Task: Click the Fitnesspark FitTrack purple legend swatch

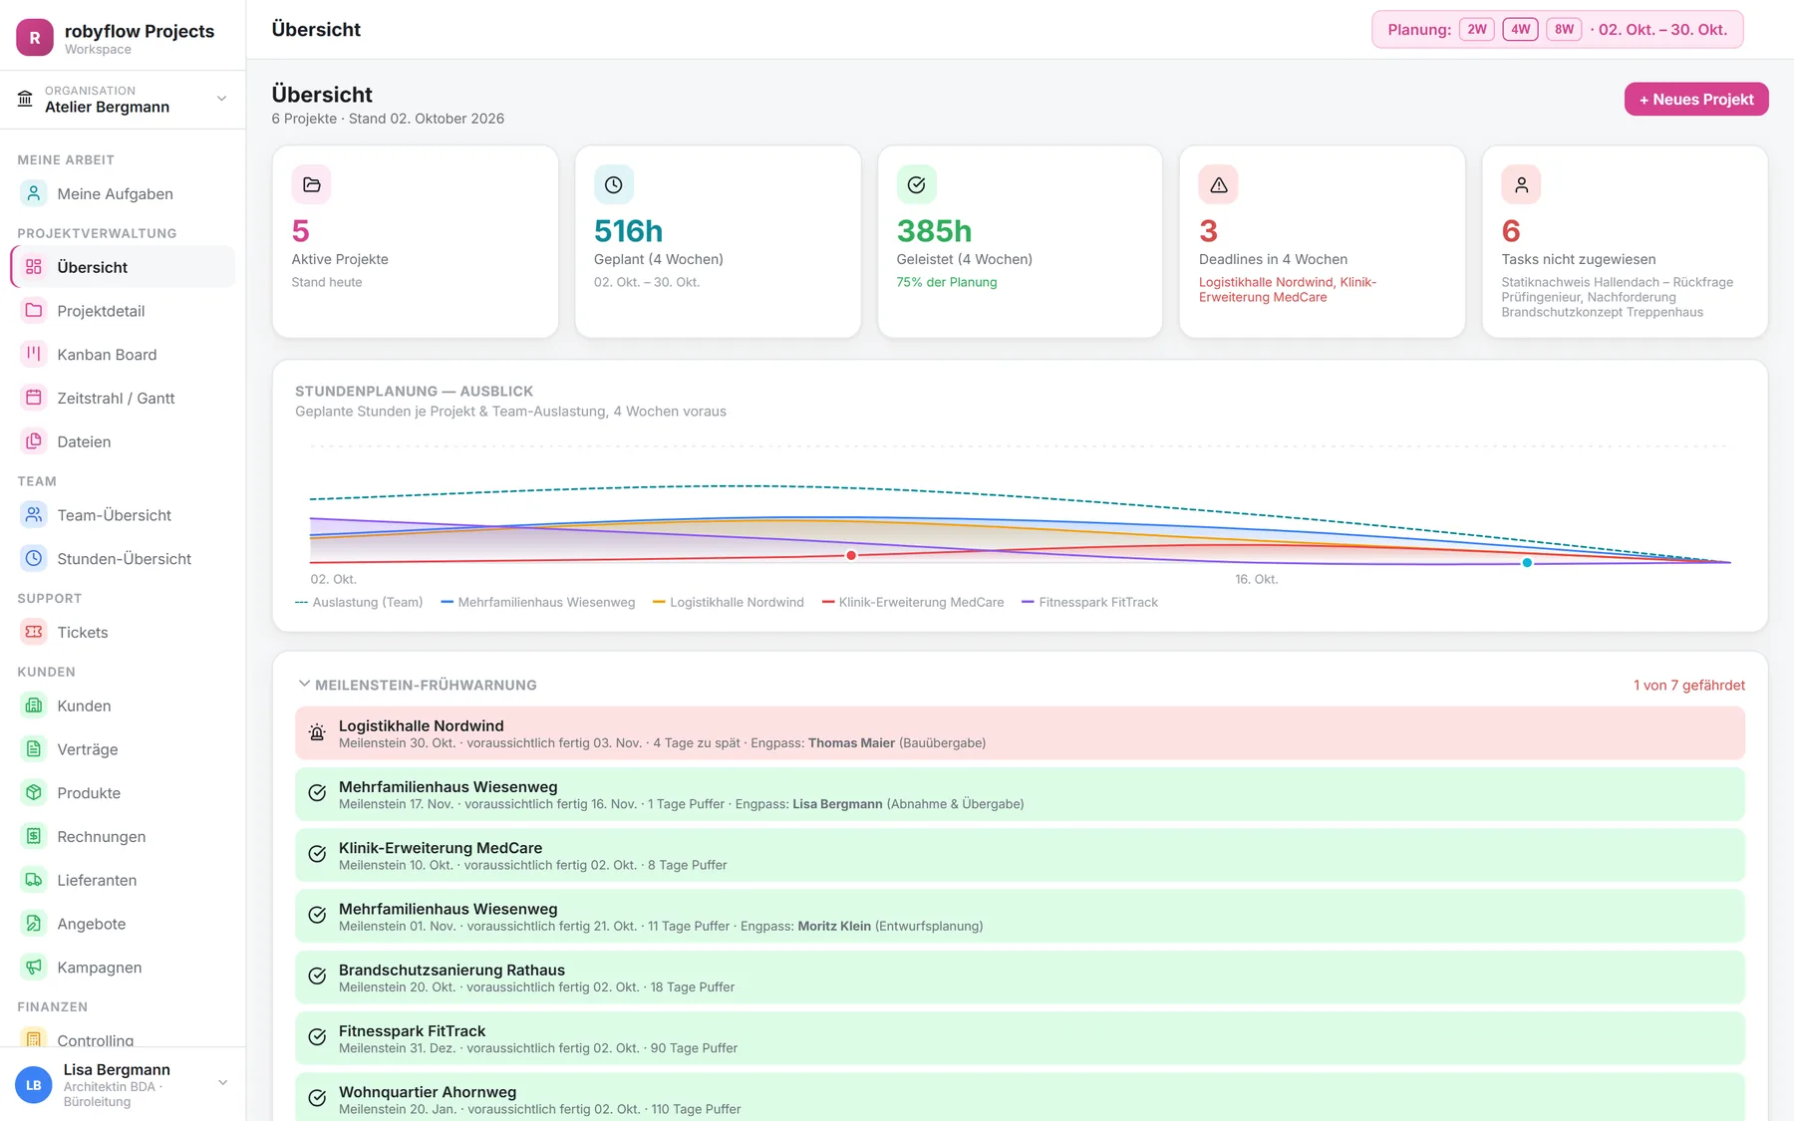Action: click(x=1028, y=602)
